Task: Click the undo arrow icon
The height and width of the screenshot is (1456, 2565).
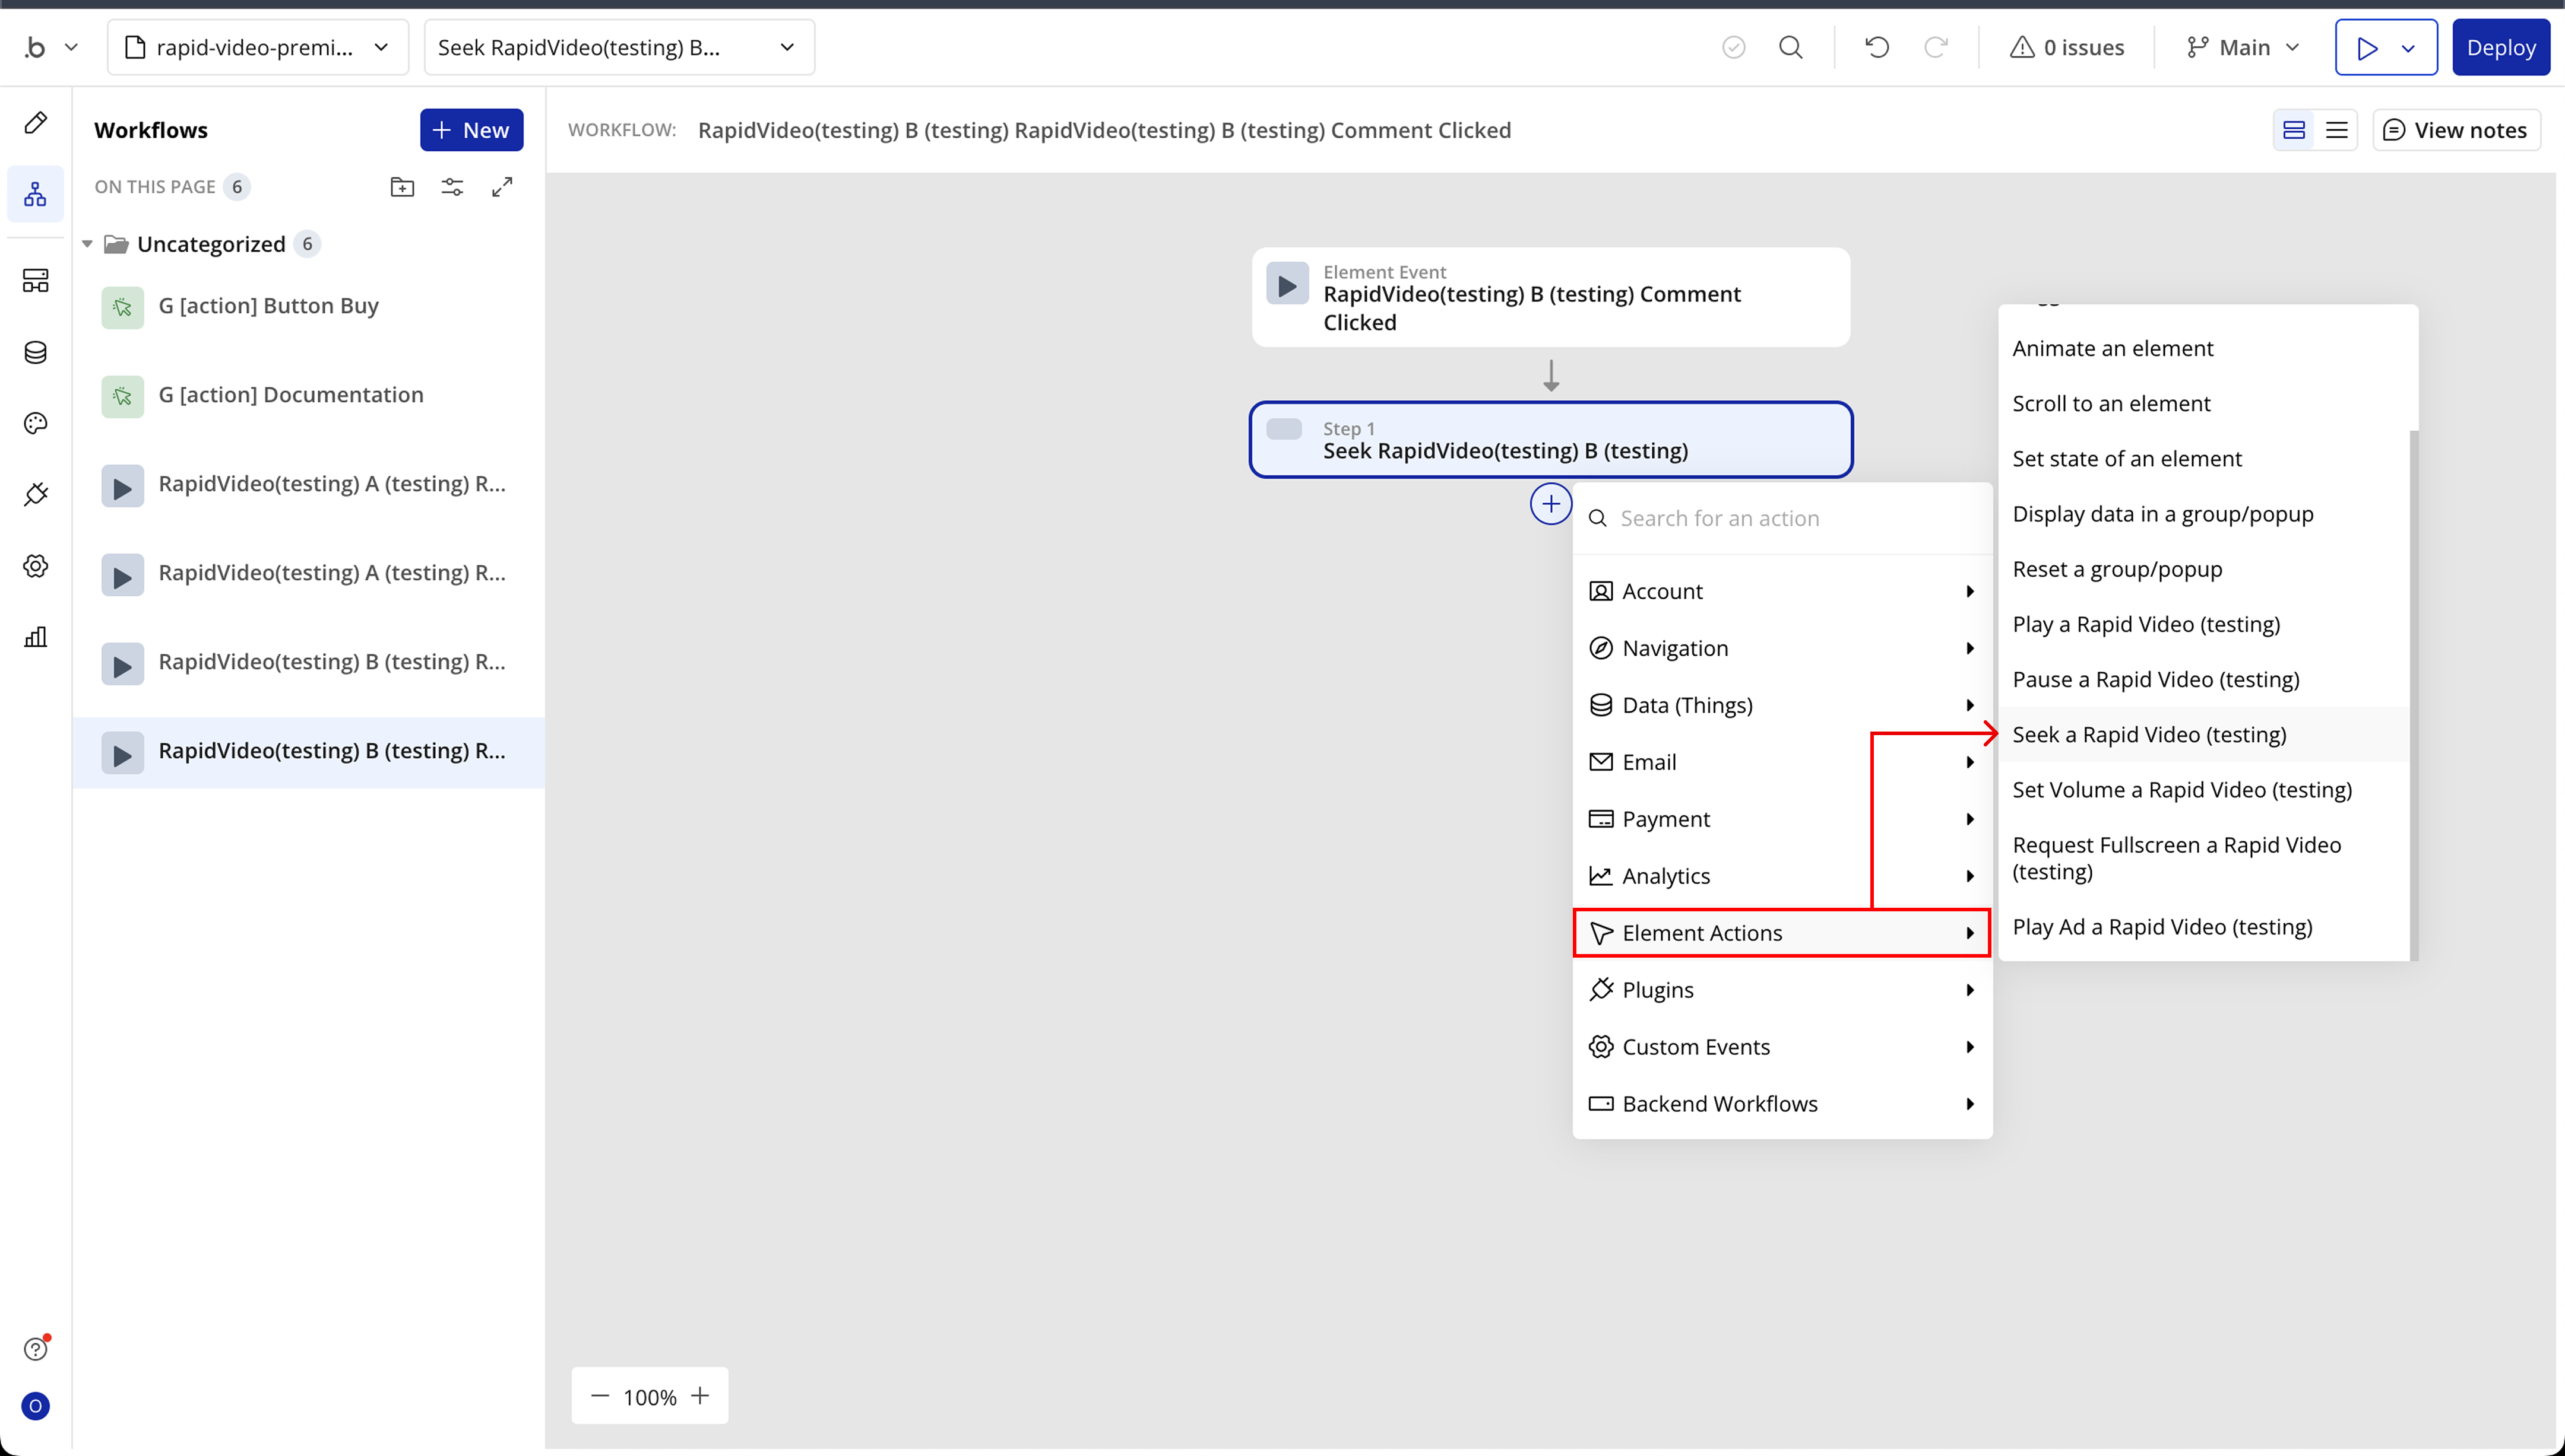Action: click(x=1877, y=47)
